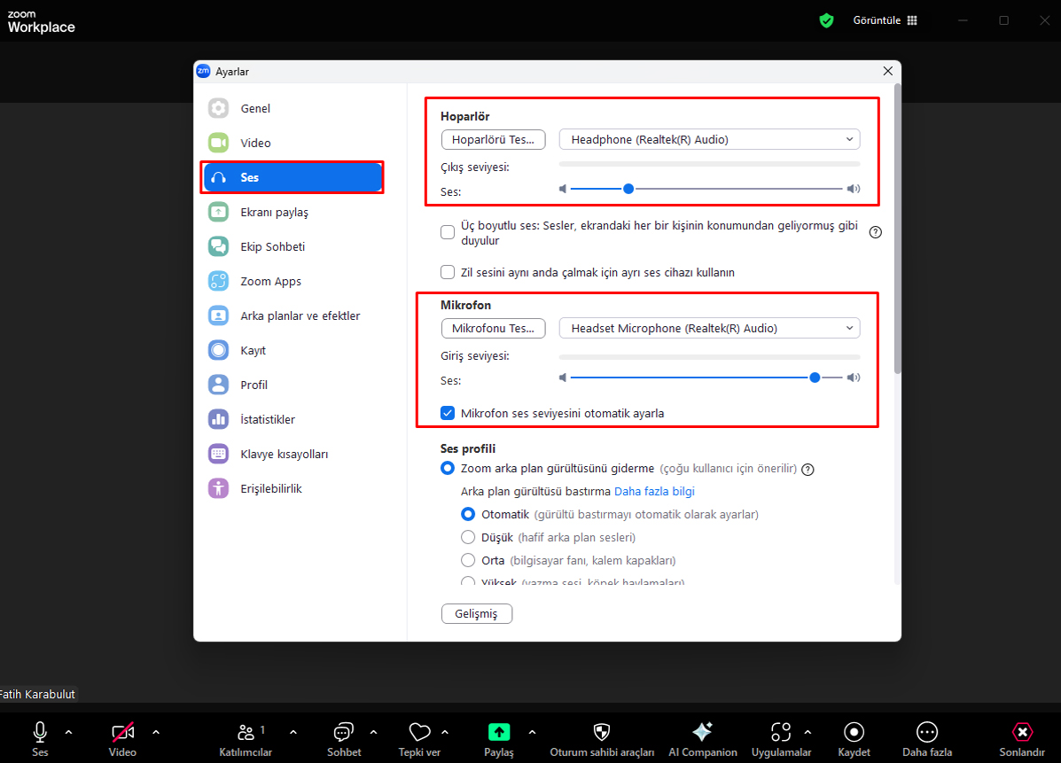The width and height of the screenshot is (1061, 763).
Task: Open the Katılımcılar participants panel icon
Action: (246, 732)
